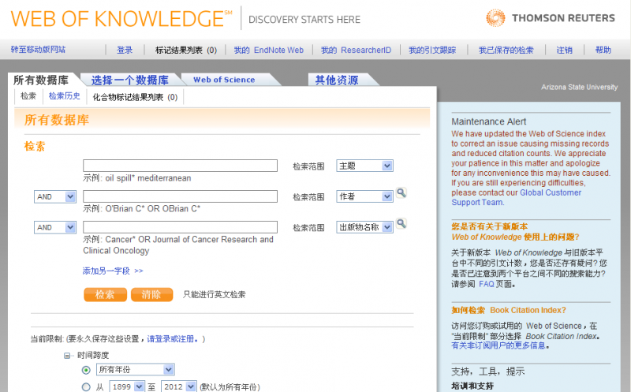Open 我已保存的检索 link
Viewport: 631px width, 392px height.
point(506,50)
